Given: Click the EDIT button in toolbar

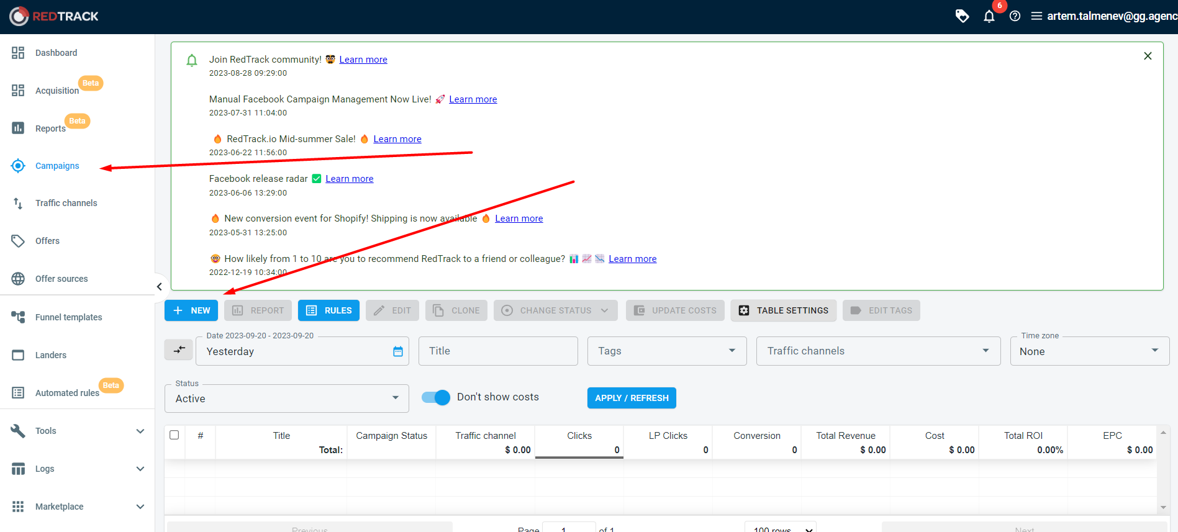Looking at the screenshot, I should (x=392, y=310).
